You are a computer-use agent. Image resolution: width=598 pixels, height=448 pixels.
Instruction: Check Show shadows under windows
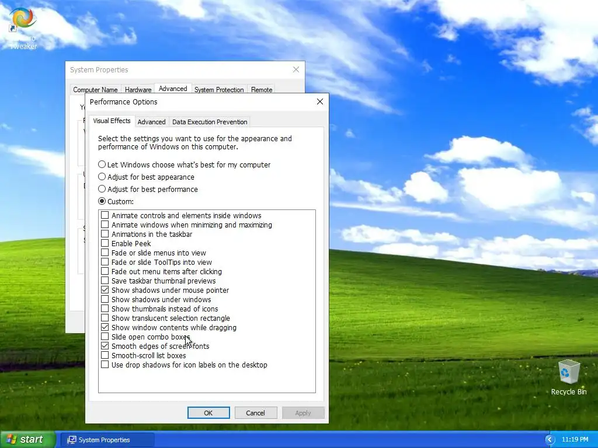[x=105, y=299]
